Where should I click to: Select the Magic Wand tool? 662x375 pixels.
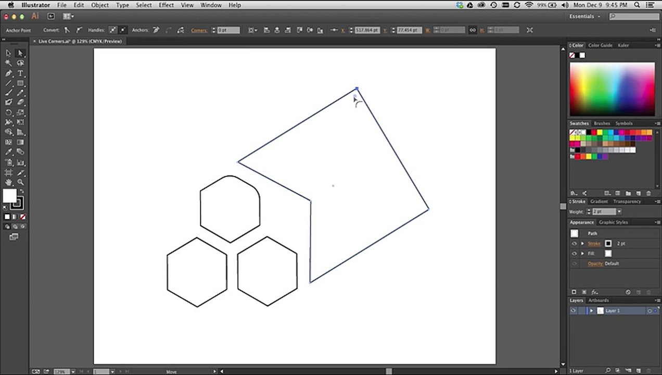8,63
